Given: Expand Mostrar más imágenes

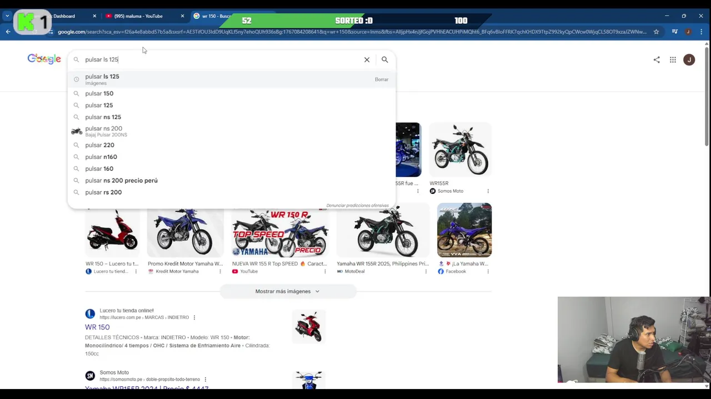Looking at the screenshot, I should tap(288, 291).
